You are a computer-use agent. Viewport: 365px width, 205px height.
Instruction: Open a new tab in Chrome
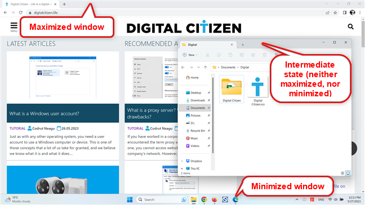coord(64,4)
